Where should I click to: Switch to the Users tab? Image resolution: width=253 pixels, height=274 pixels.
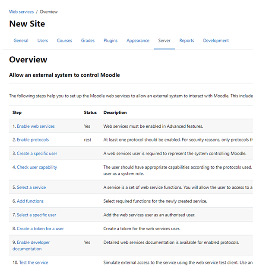42,41
